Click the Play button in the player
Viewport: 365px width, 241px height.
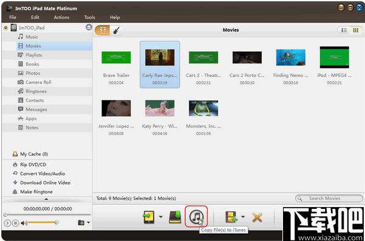(x=7, y=223)
